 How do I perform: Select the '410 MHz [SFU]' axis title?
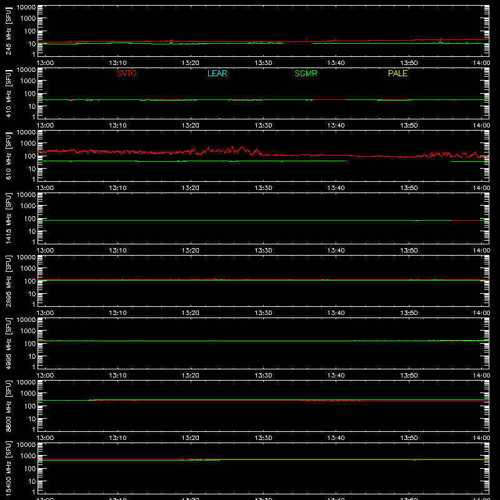tap(9, 93)
